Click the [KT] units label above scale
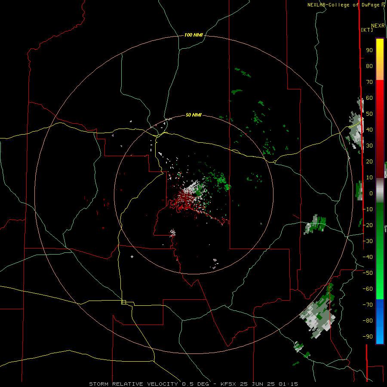 click(367, 30)
